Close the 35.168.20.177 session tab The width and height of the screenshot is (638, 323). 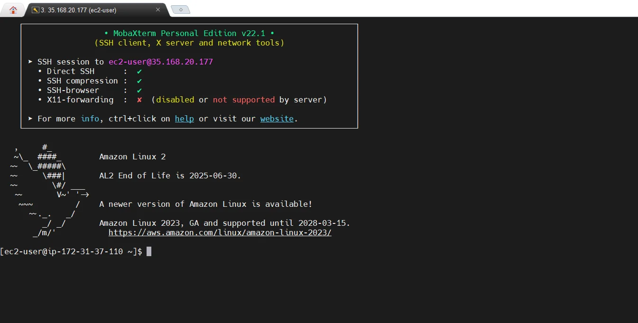[158, 10]
